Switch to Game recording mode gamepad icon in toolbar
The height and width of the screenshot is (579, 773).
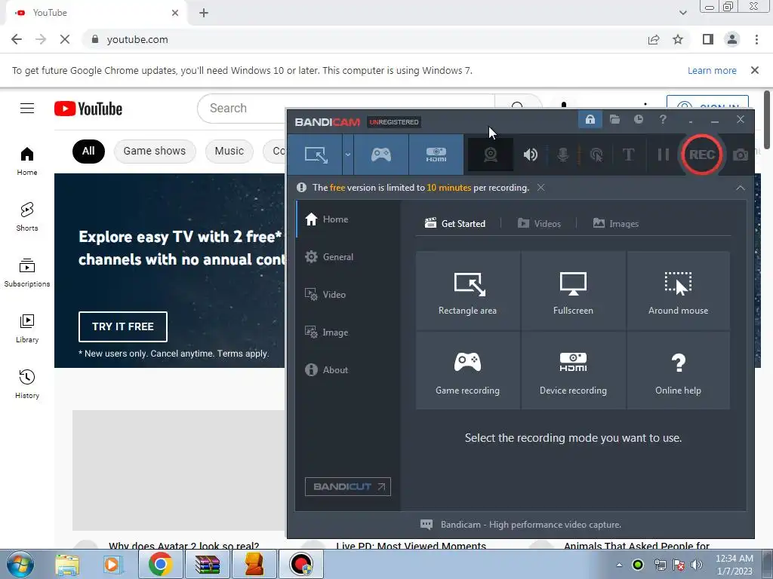[x=381, y=155]
